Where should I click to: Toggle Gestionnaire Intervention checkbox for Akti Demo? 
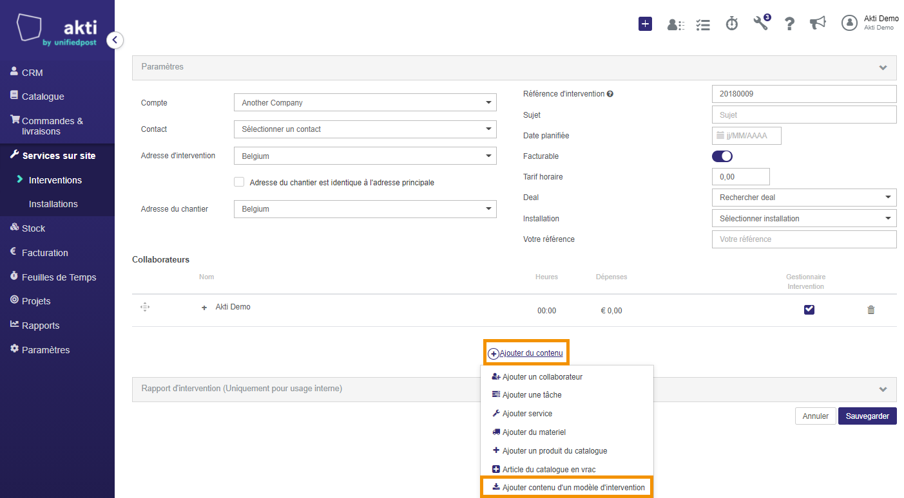tap(809, 309)
